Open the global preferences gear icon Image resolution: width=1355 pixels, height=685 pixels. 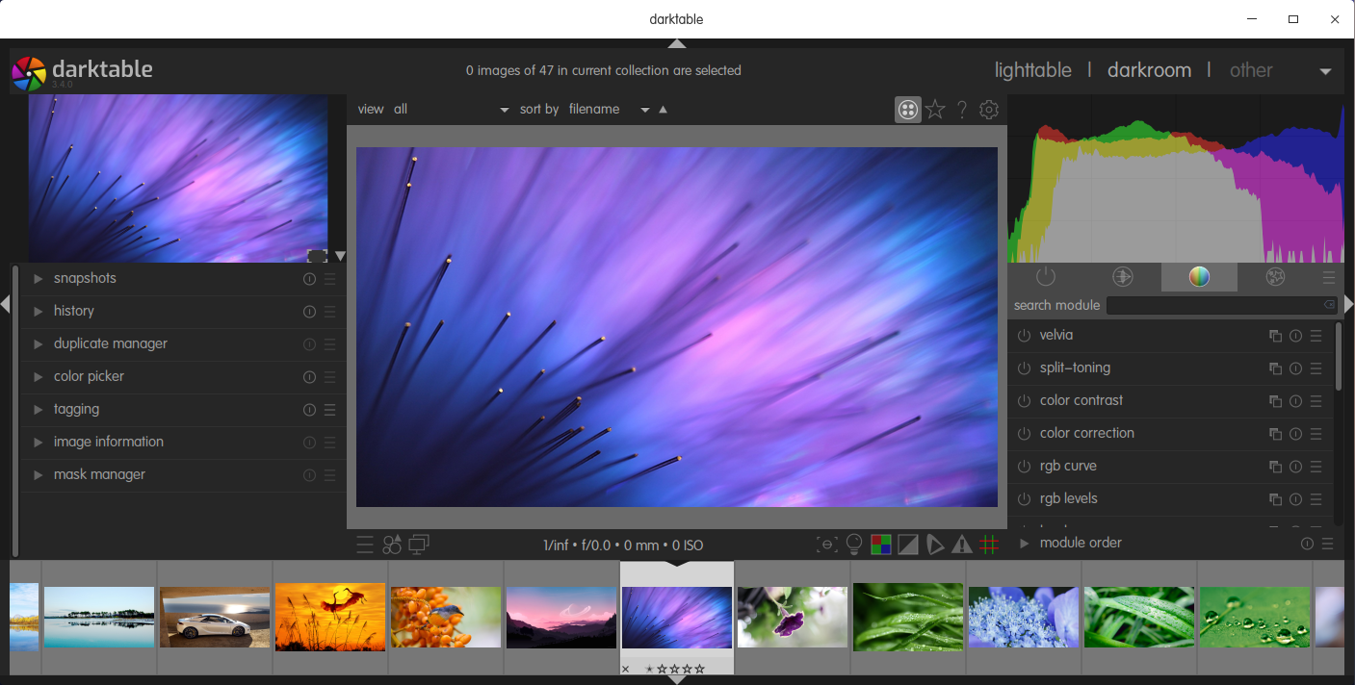click(x=989, y=110)
